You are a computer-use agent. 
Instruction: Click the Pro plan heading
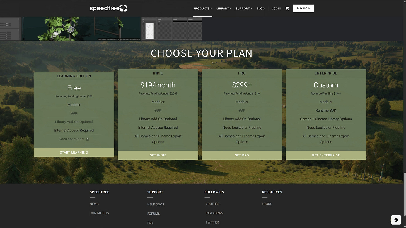tap(242, 73)
